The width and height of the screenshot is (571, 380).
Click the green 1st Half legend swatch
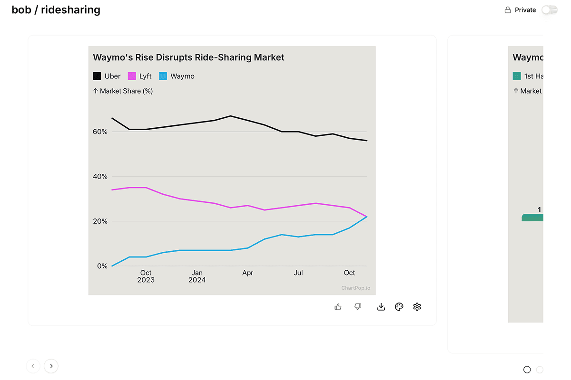[x=517, y=76]
